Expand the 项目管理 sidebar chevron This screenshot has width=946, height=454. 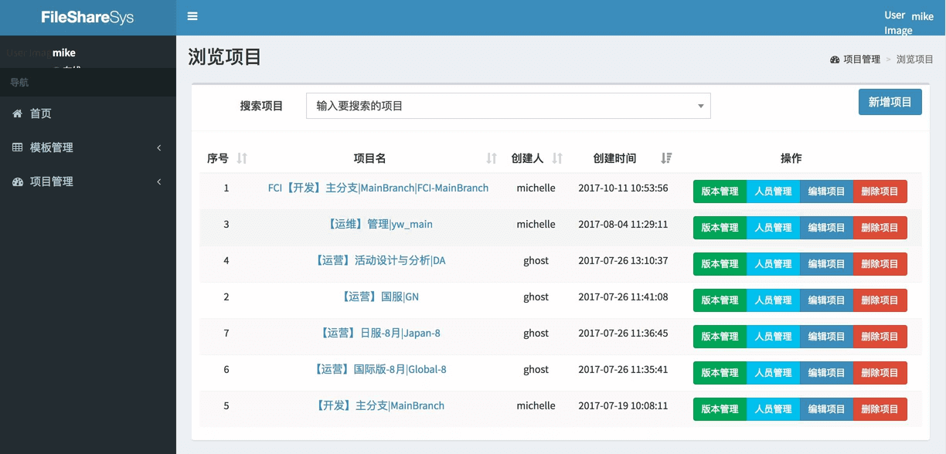tap(159, 181)
